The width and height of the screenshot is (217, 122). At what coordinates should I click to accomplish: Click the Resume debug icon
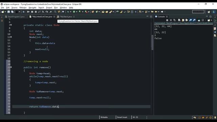(28, 12)
